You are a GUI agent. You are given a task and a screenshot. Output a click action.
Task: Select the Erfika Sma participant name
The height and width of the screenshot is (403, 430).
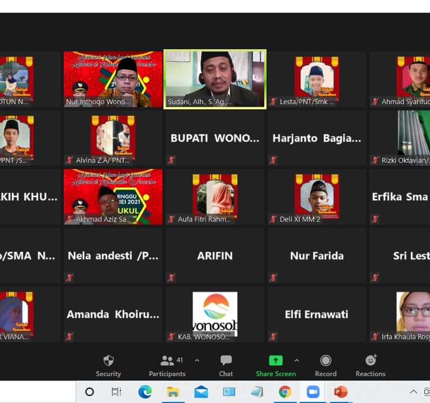click(x=400, y=197)
